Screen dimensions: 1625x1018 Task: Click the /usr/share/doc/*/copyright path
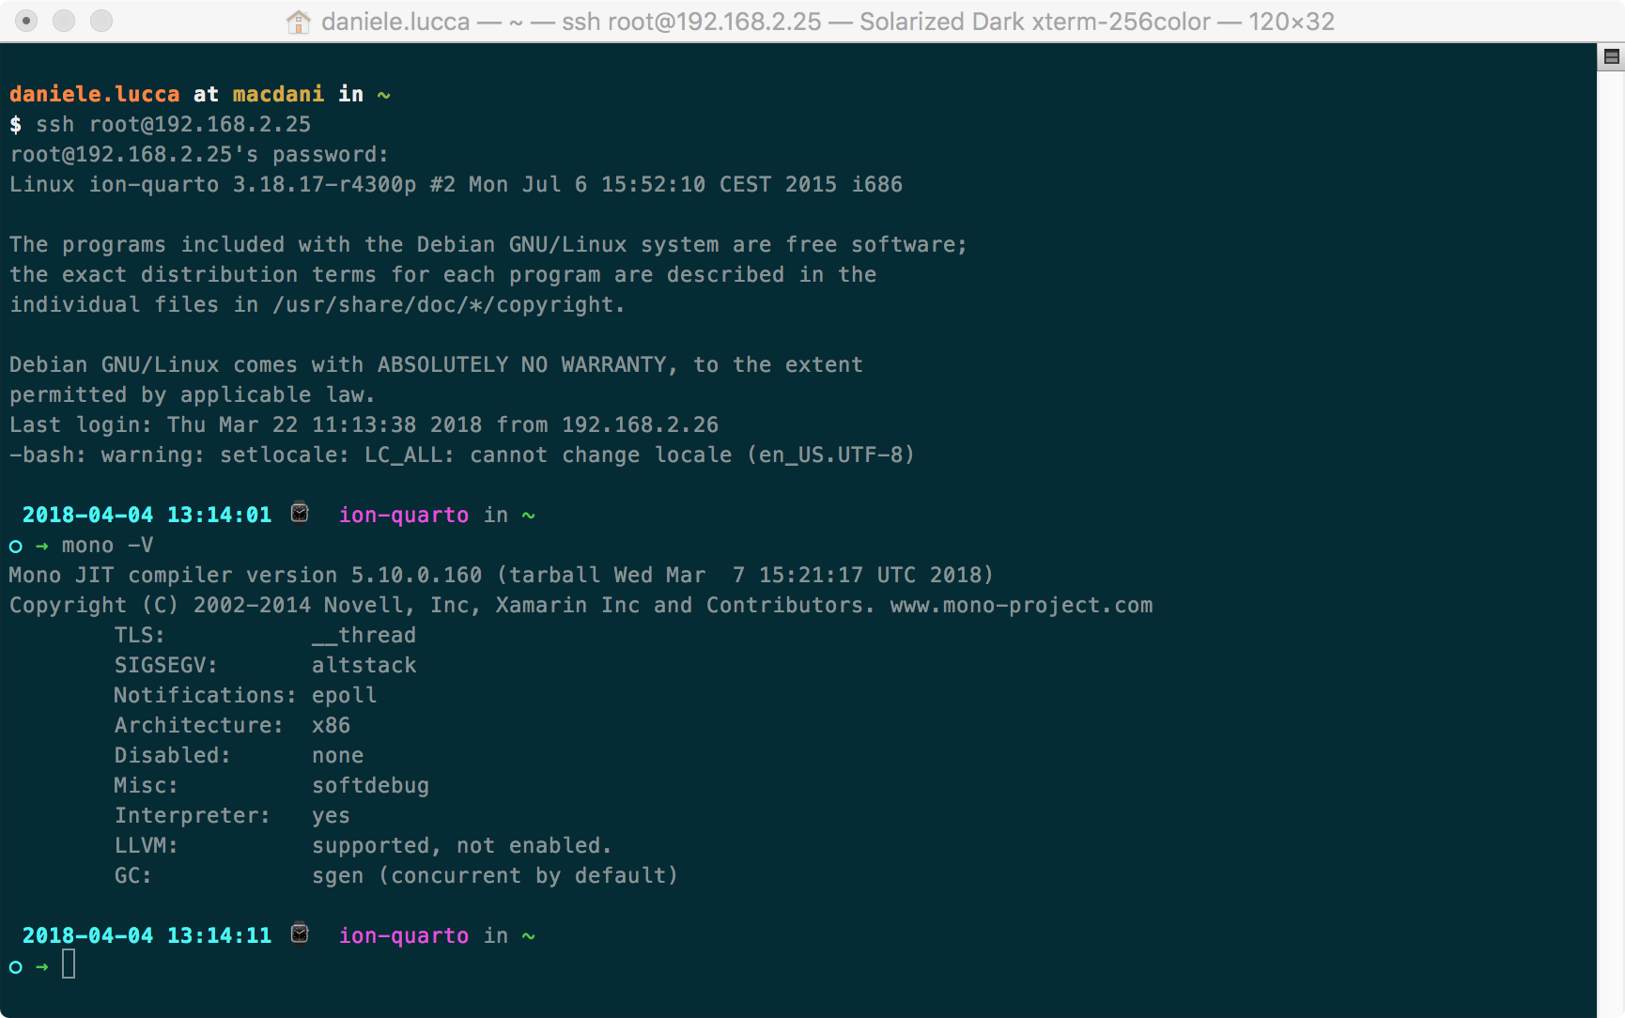pyautogui.click(x=442, y=304)
